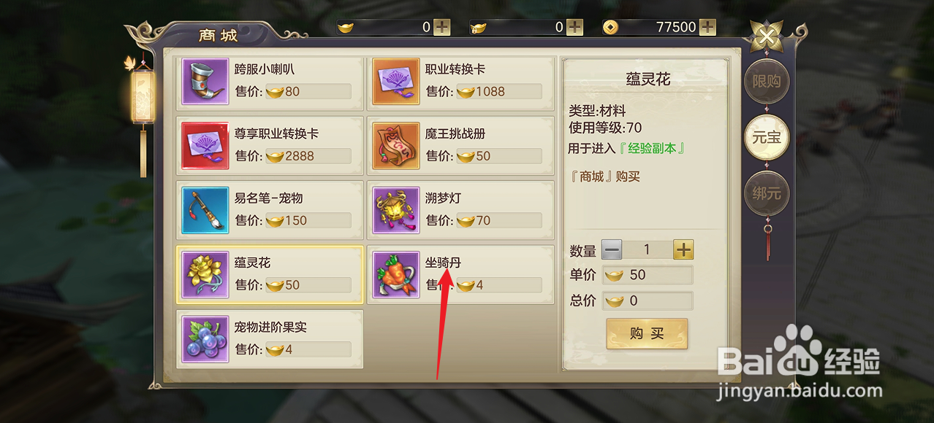Add bound ingots via middle plus button
Viewport: 934px width, 423px height.
tap(575, 27)
